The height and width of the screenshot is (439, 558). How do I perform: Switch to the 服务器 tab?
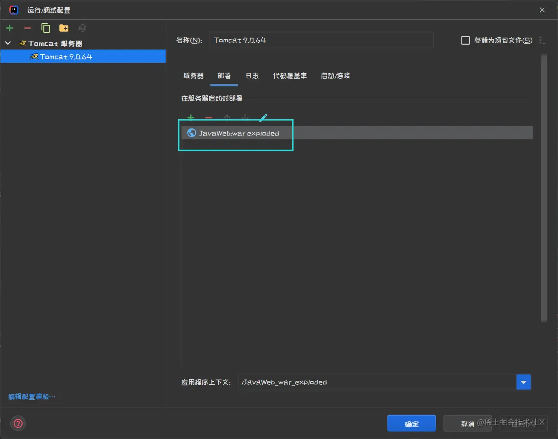click(193, 76)
